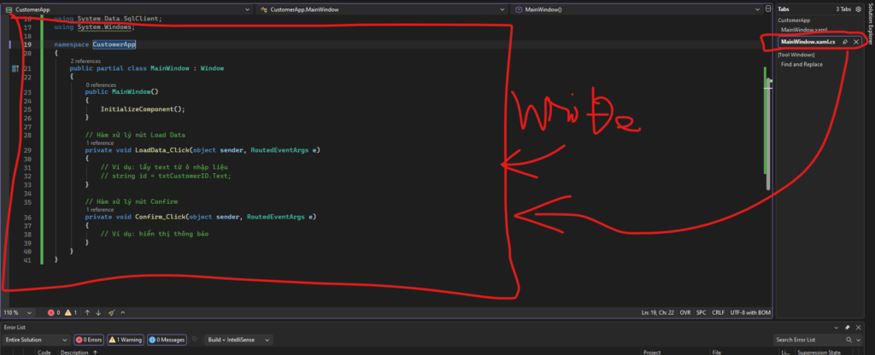Toggle the 0 Errors filter
875x355 pixels.
click(x=88, y=340)
